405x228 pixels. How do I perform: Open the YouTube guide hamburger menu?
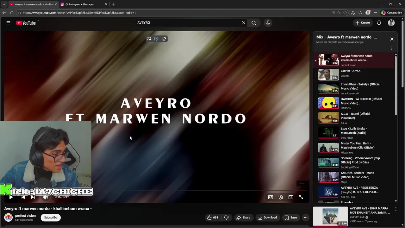pyautogui.click(x=9, y=23)
